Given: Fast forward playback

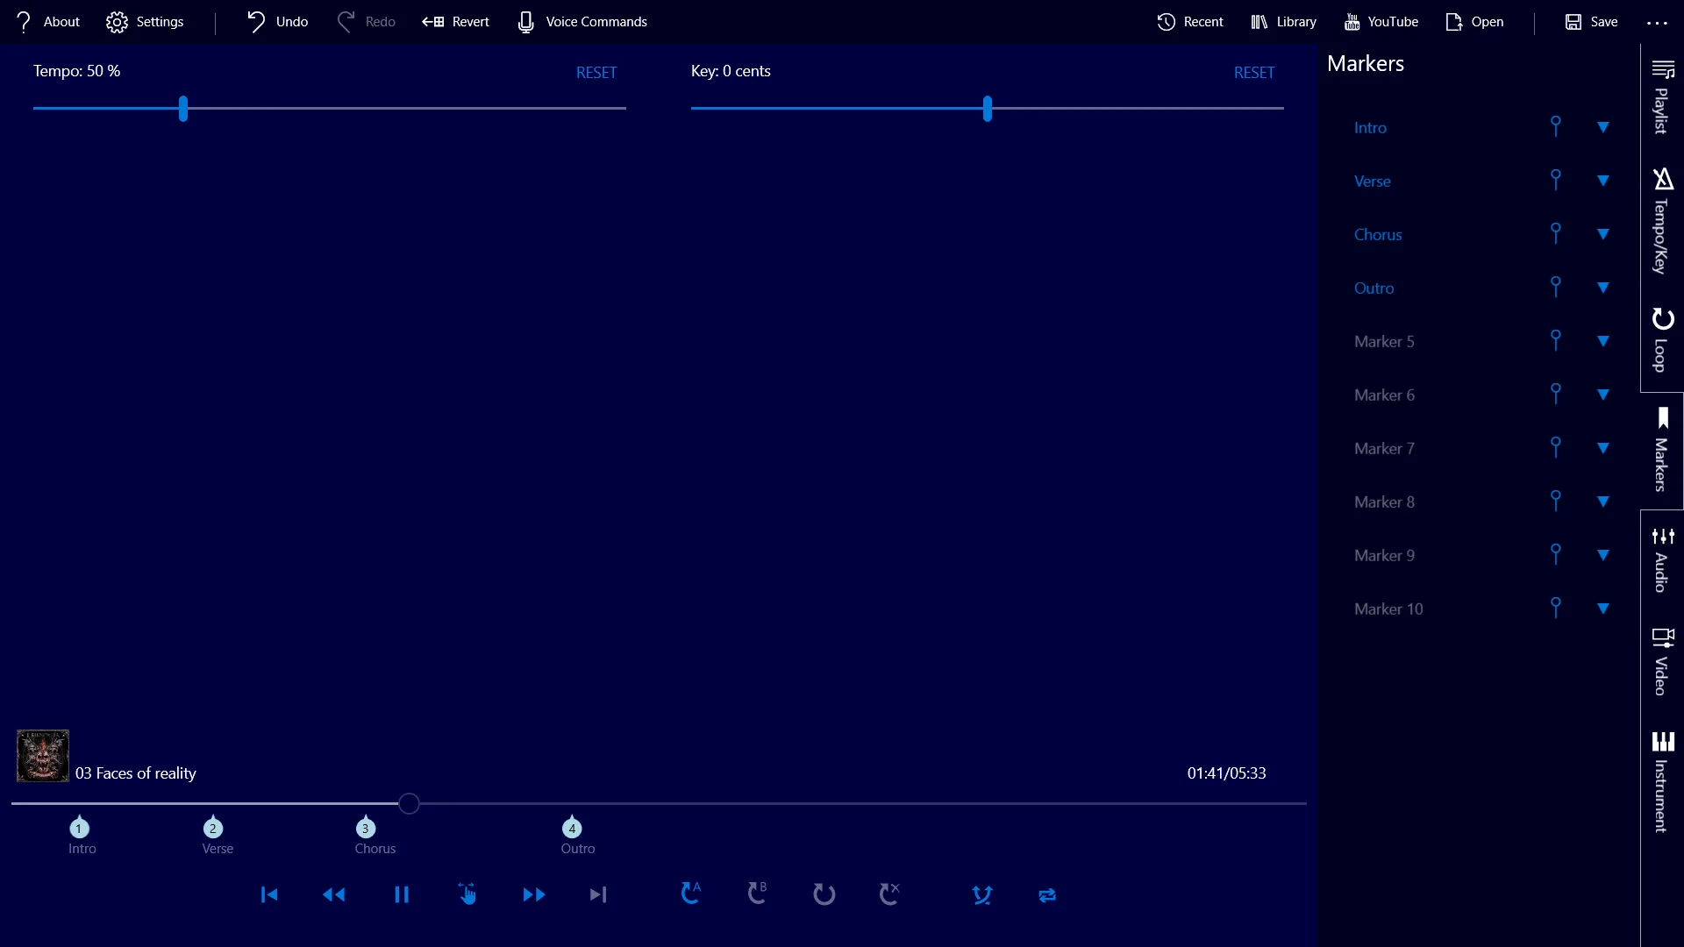Looking at the screenshot, I should [x=533, y=894].
